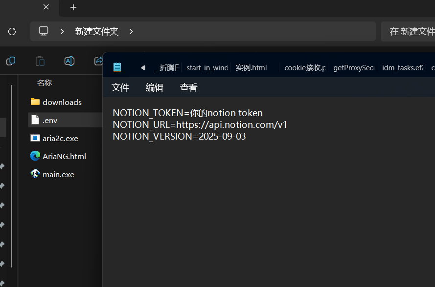Image resolution: width=435 pixels, height=287 pixels.
Task: Expand the chevron next to the monitor icon
Action: pyautogui.click(x=62, y=31)
